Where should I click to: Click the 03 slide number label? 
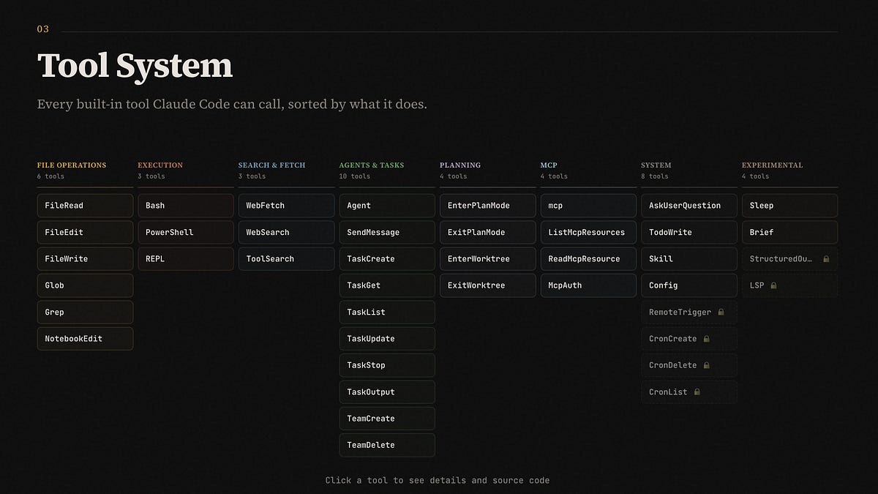click(42, 29)
